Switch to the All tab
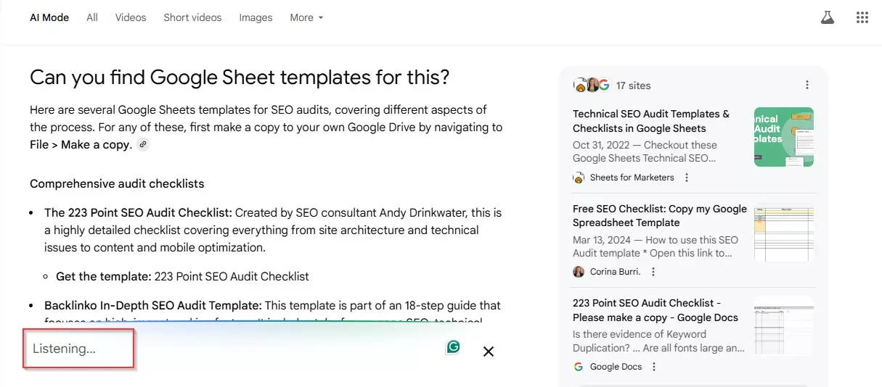 click(x=92, y=17)
